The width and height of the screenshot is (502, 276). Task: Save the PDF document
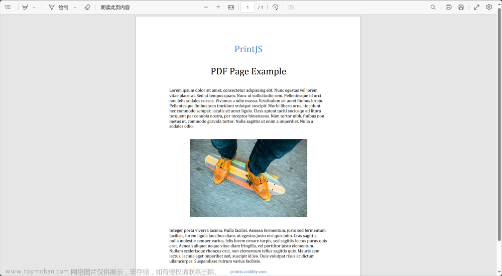coord(461,7)
